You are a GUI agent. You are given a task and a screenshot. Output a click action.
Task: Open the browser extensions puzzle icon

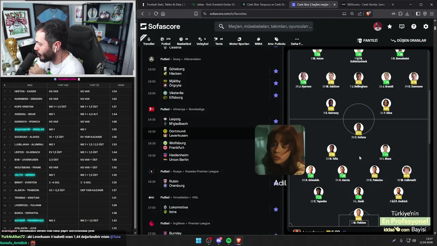[400, 14]
